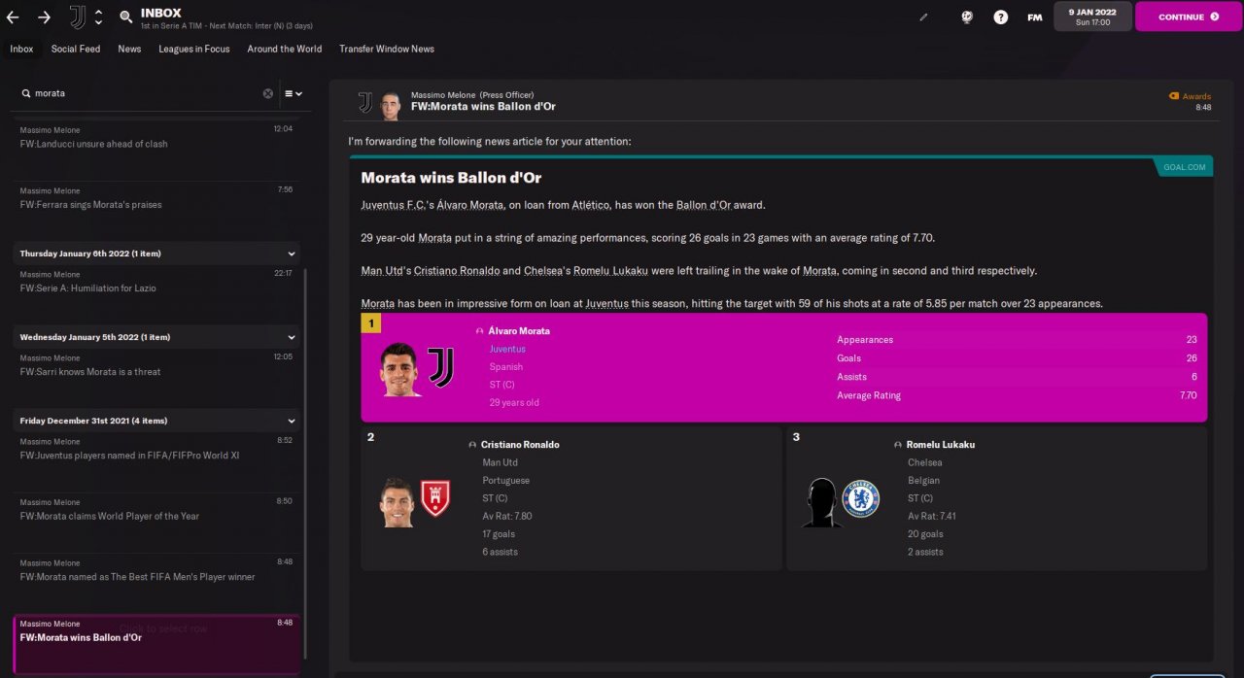Click the Awards tag on the message
The width and height of the screenshot is (1244, 678).
(1191, 96)
